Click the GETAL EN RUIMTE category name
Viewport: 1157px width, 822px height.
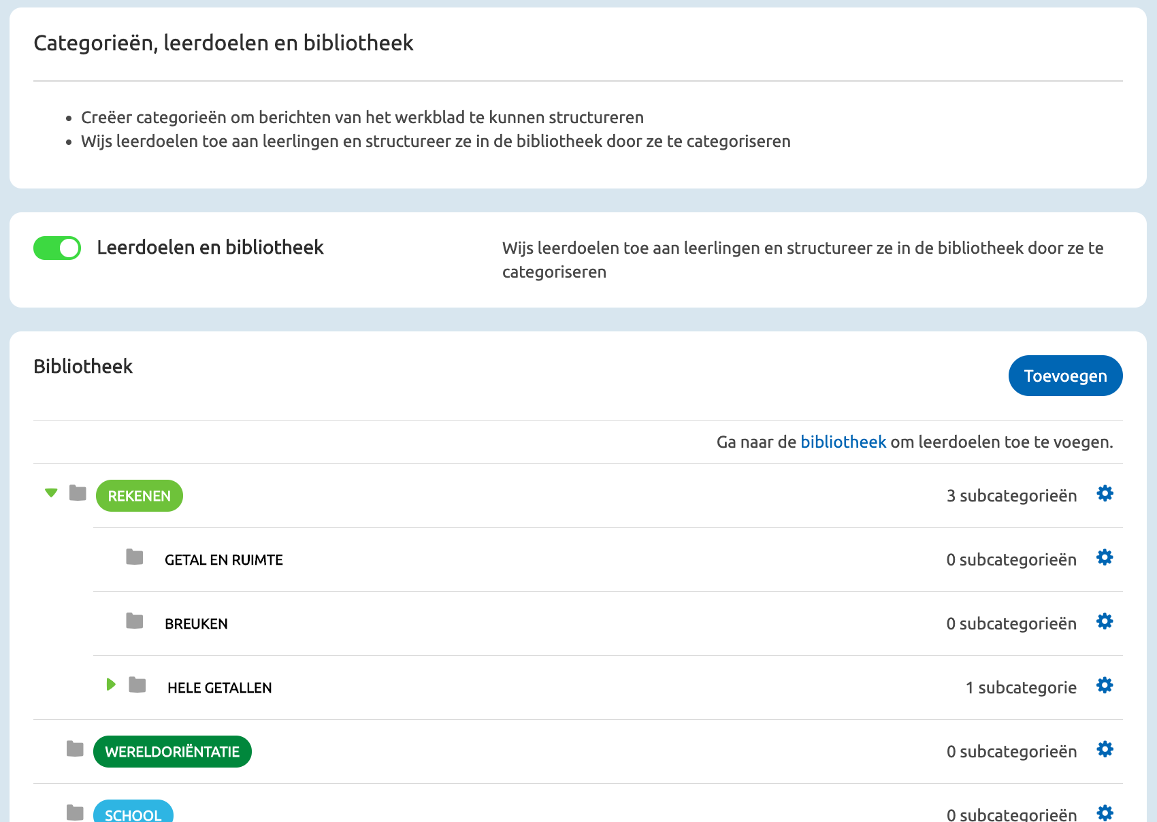coord(223,559)
